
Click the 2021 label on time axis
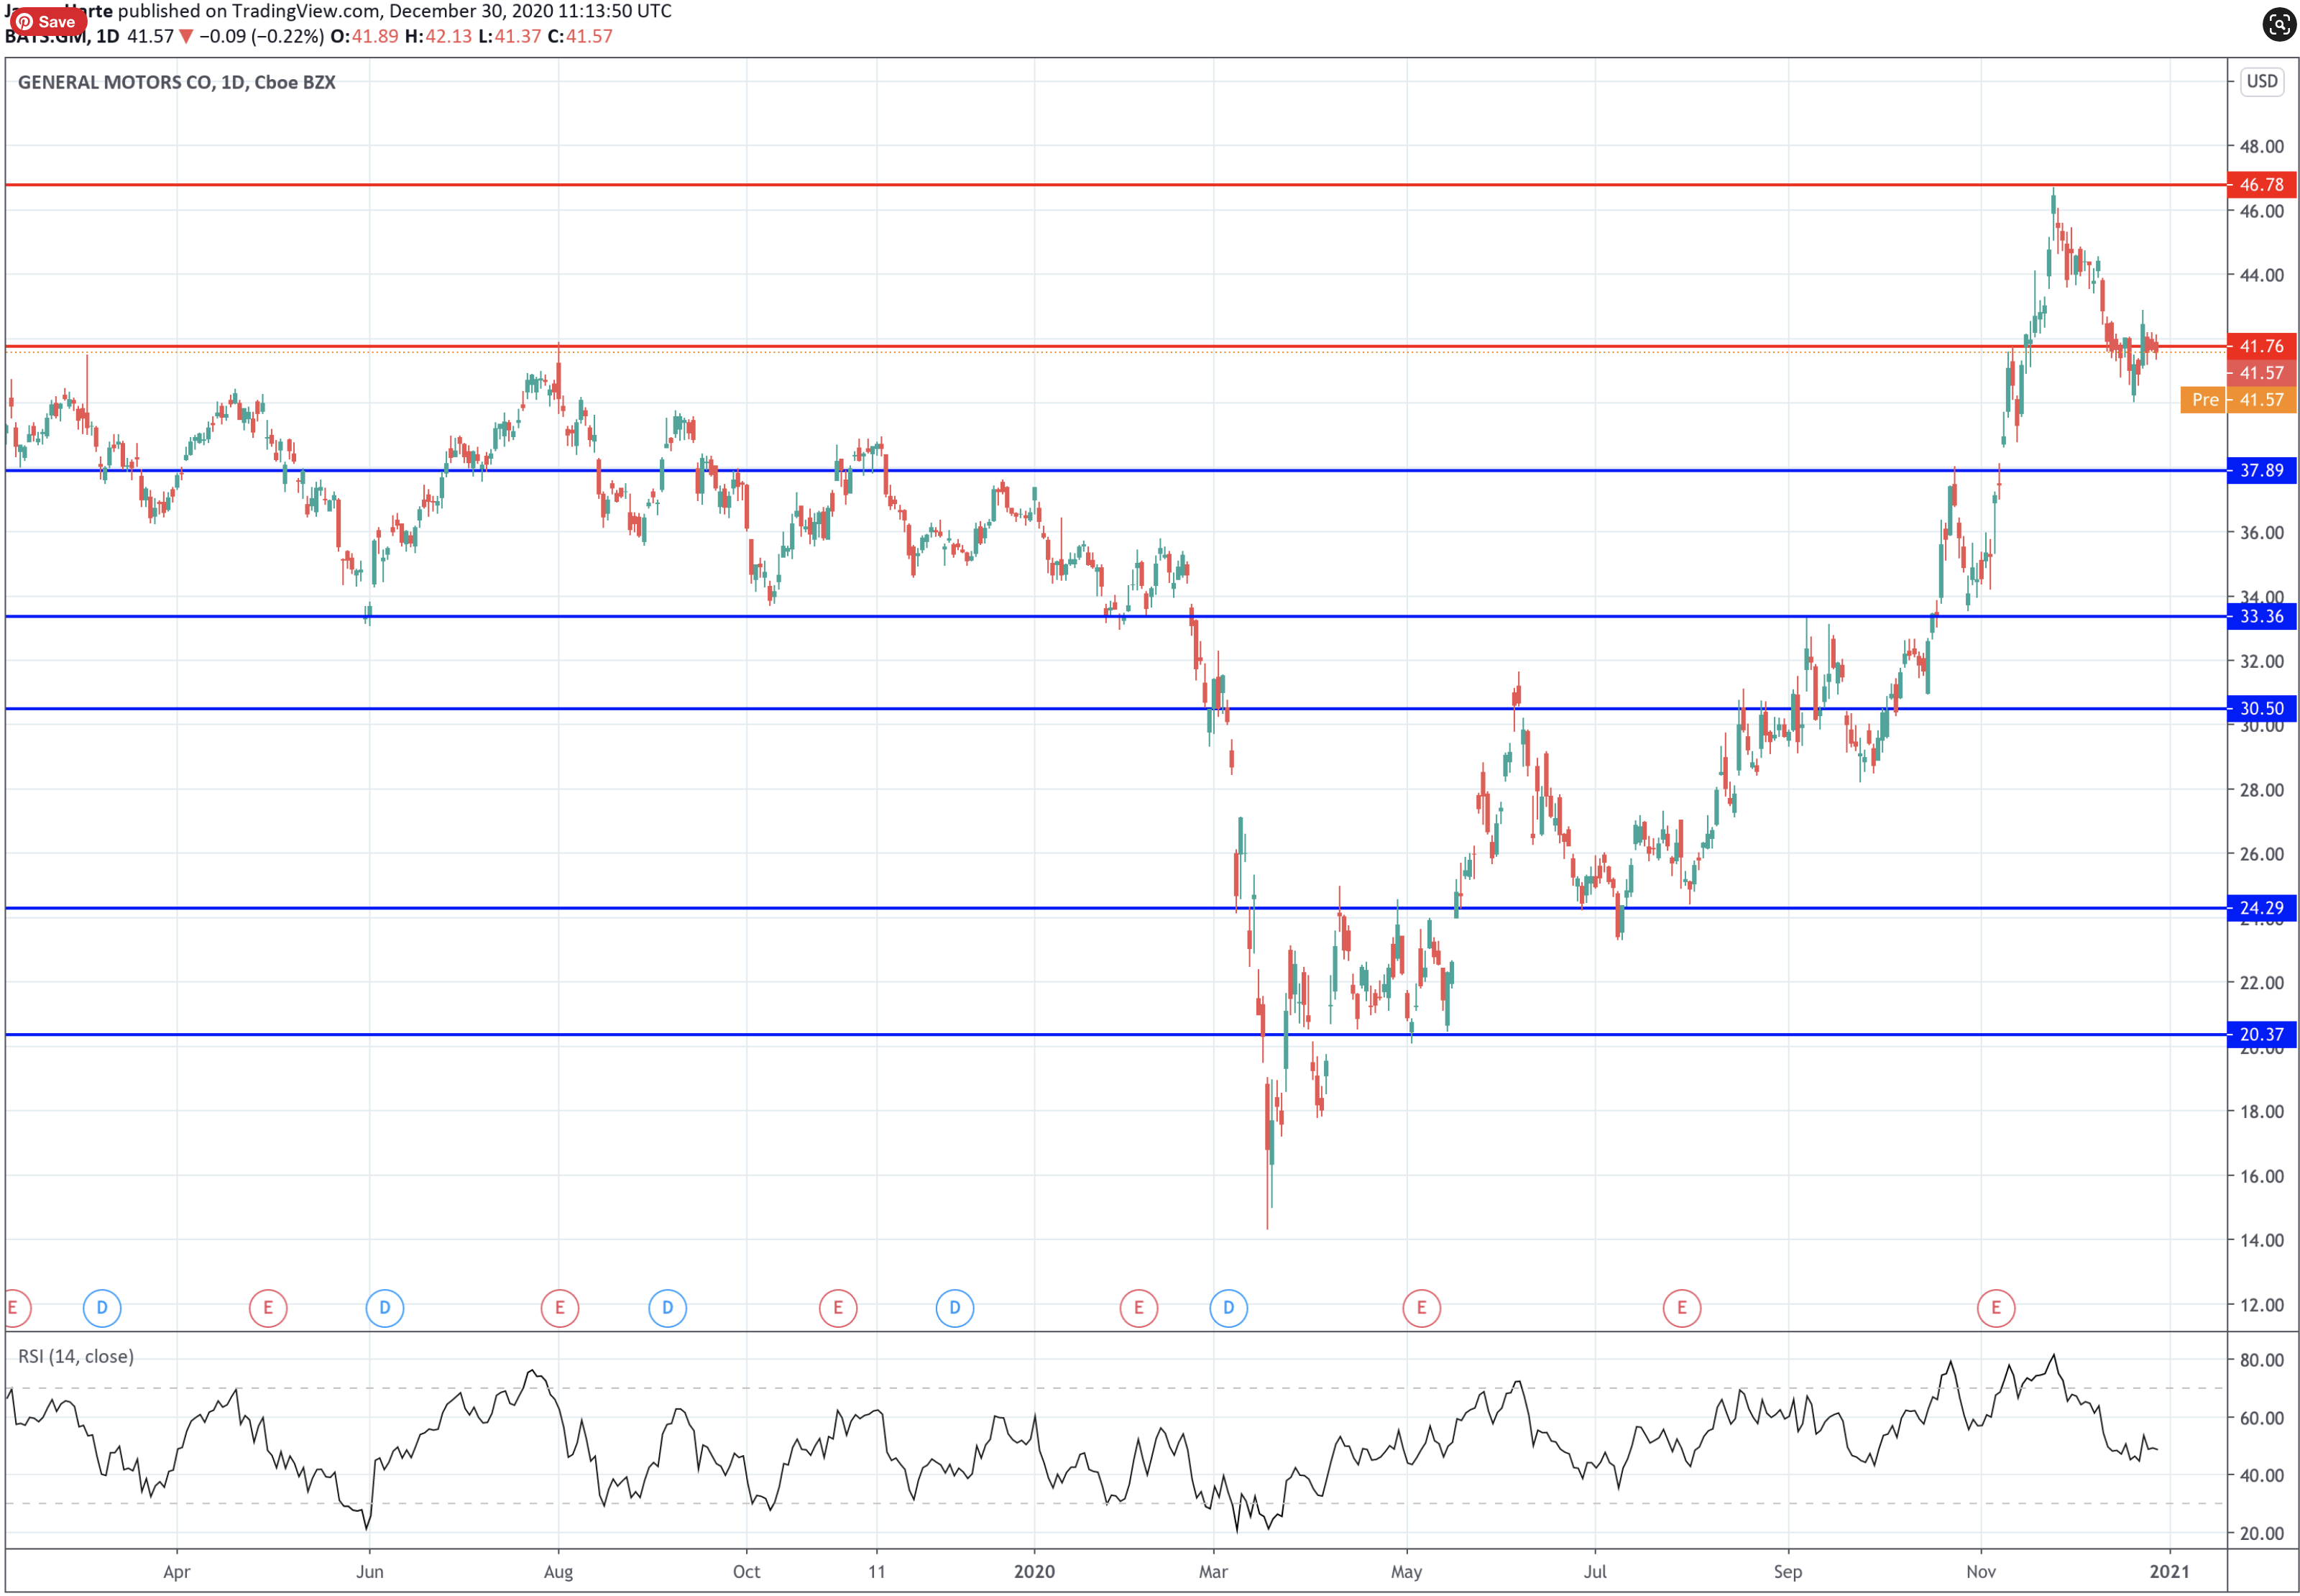[2168, 1571]
